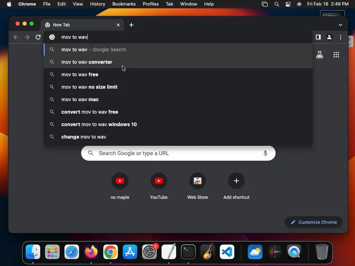Screen dimensions: 355x266
Task: Open the Apple menu
Action: point(9,4)
